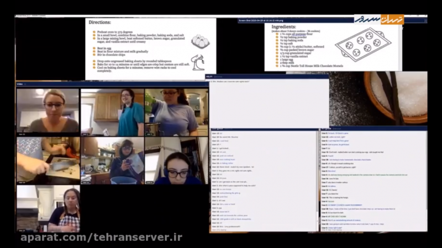Select the video of woman in checkered apron
The image size is (442, 248).
48,208
